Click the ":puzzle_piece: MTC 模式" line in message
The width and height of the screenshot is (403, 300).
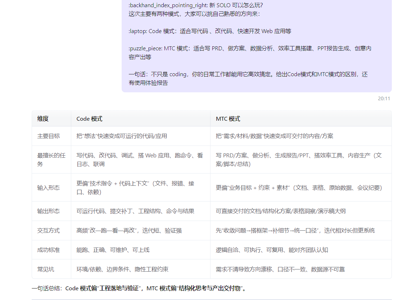(250, 49)
